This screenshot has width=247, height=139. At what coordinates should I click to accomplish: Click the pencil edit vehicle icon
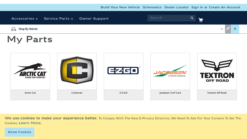[228, 29]
